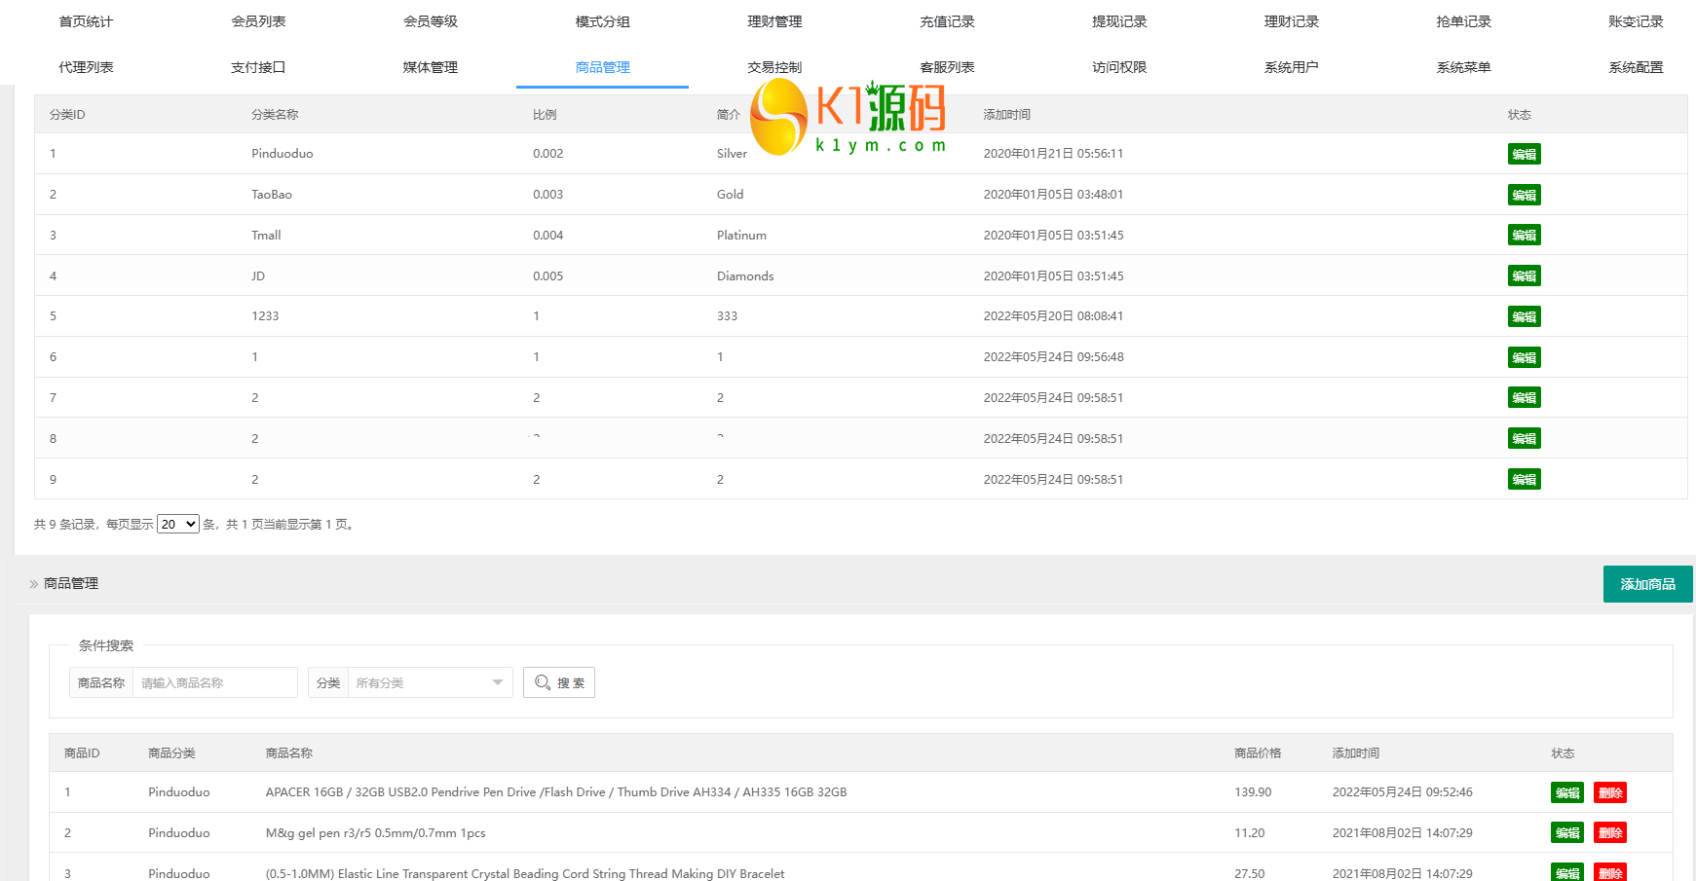1696x881 pixels.
Task: Go to the 抢单记录 page
Action: pyautogui.click(x=1463, y=21)
